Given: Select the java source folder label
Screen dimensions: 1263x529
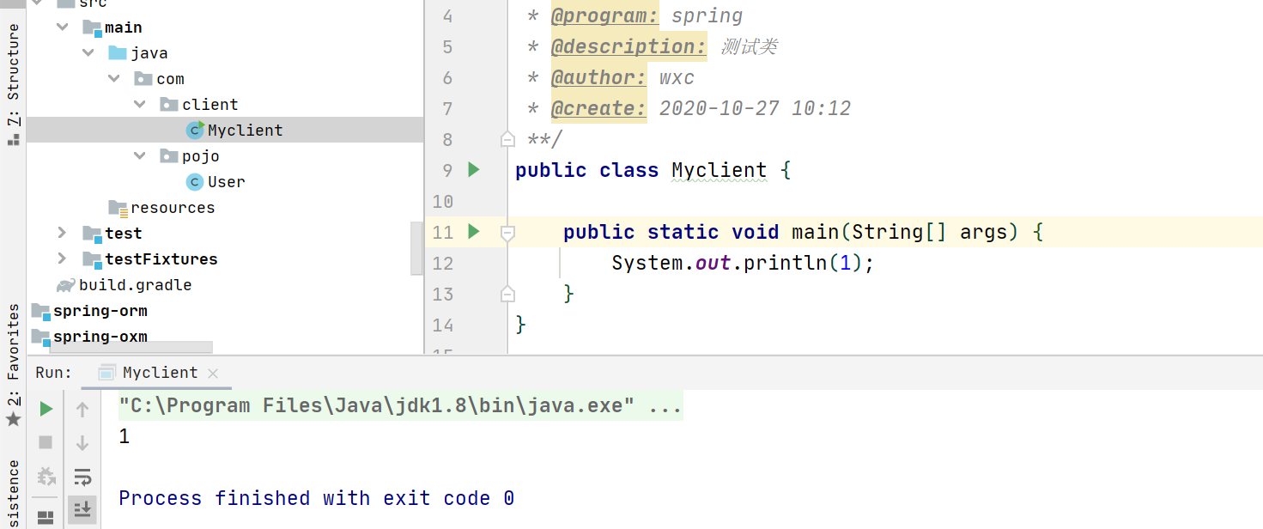Looking at the screenshot, I should tap(149, 53).
